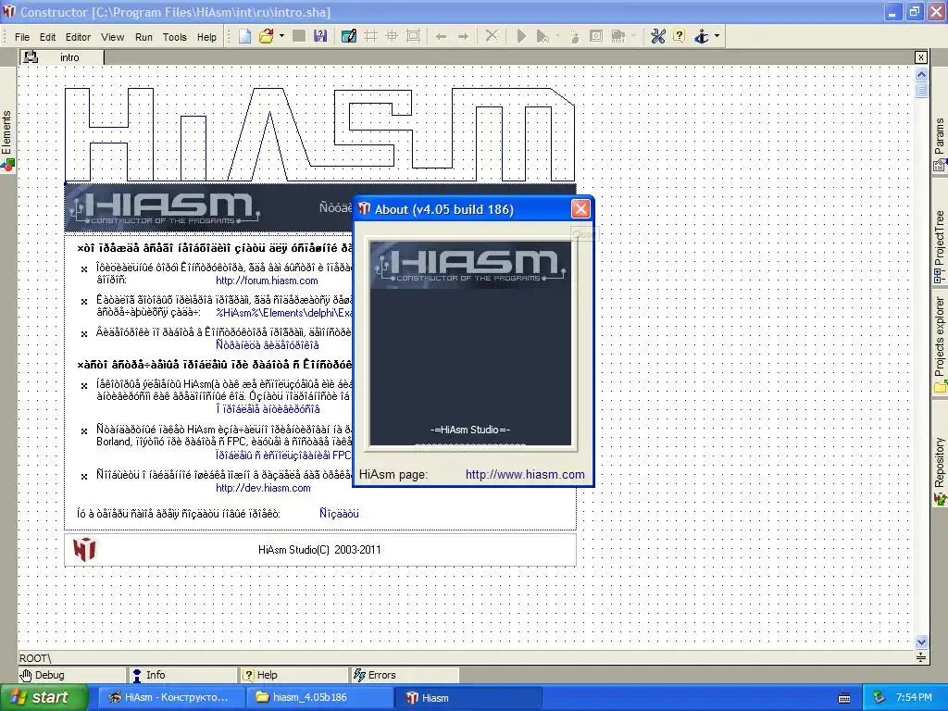The image size is (948, 711).
Task: Switch to Hiasm taskbar item
Action: point(468,698)
